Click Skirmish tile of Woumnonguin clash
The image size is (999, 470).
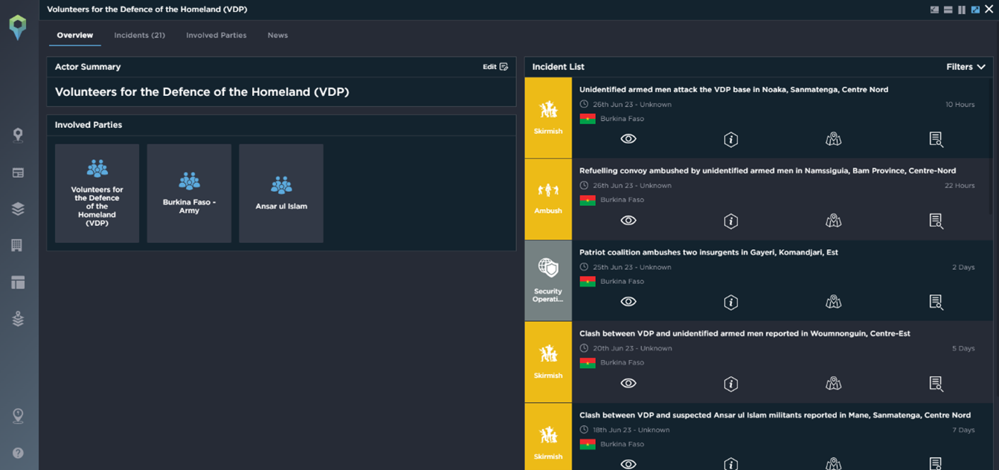(548, 361)
